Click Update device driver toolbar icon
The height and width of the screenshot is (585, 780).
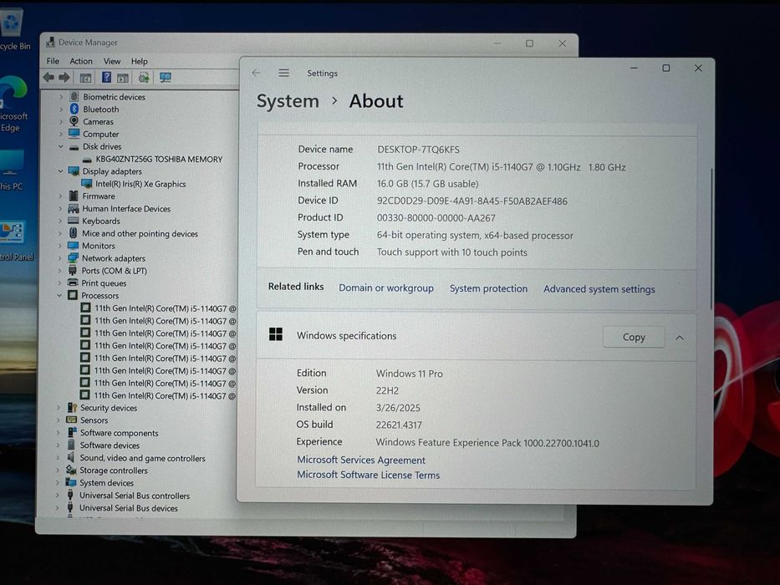[x=144, y=77]
